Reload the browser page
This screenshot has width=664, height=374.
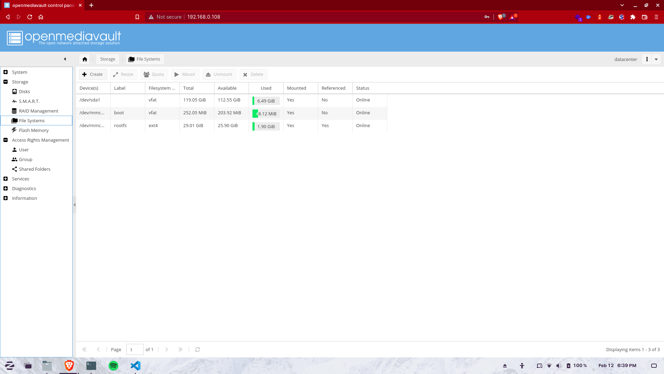tap(30, 17)
